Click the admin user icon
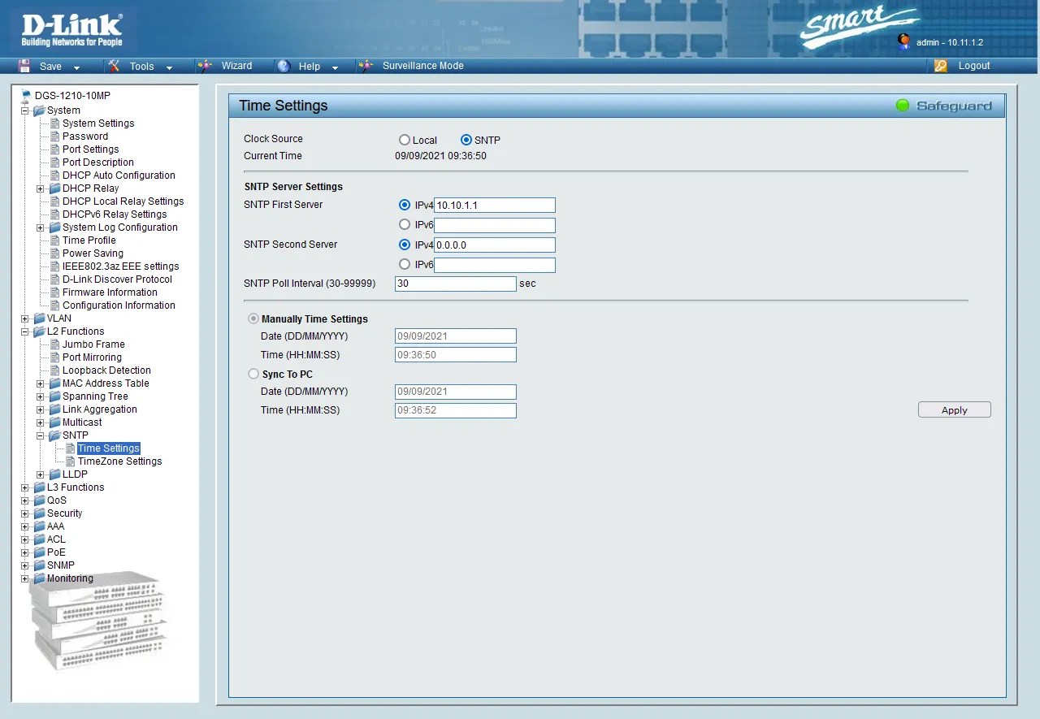This screenshot has width=1040, height=719. [903, 41]
